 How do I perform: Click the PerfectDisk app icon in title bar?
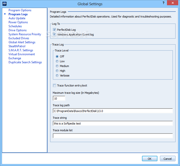point(4,4)
